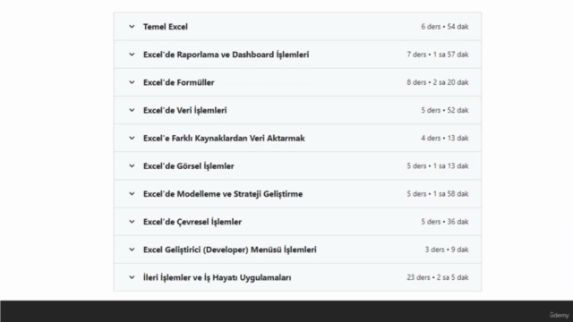Screen dimensions: 573x322
Task: Click the '5 ders • 1 sa 13 dak' duration
Action: point(438,166)
